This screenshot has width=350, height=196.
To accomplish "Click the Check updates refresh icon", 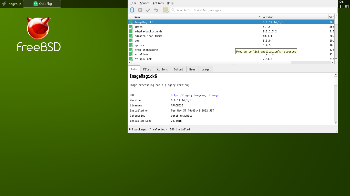I will click(x=132, y=10).
